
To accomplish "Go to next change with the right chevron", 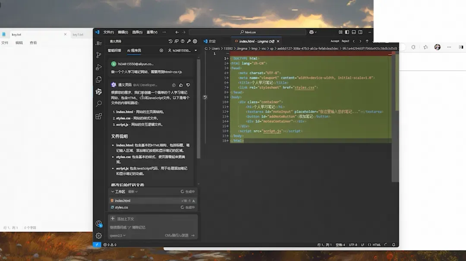I will [x=360, y=41].
